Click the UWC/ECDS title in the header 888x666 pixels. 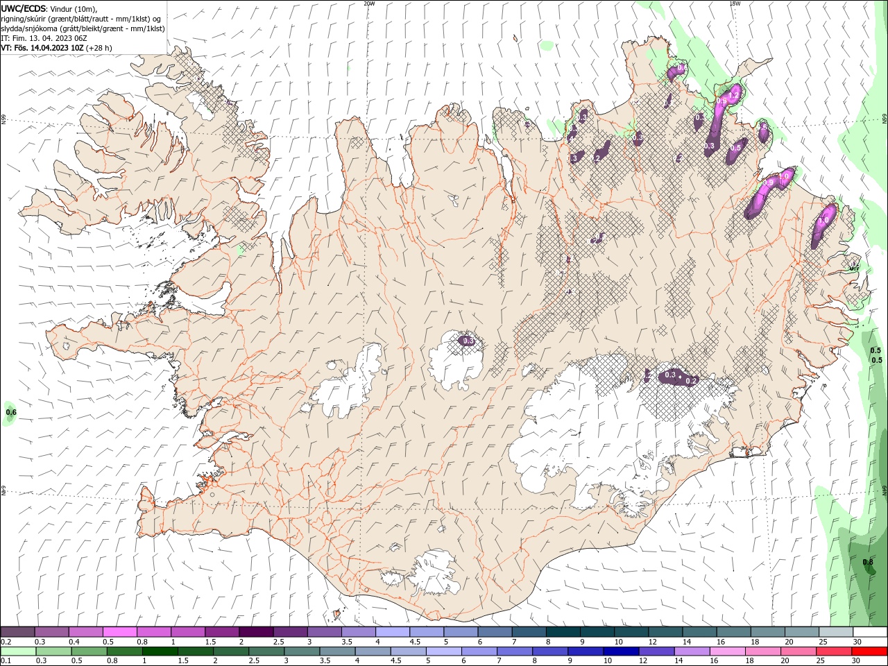tap(23, 8)
